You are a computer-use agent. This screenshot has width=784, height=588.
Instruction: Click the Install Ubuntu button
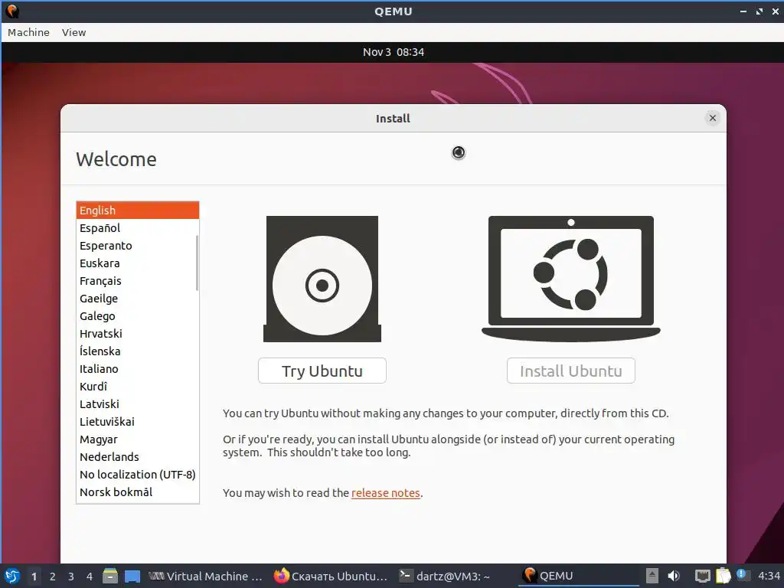point(571,371)
